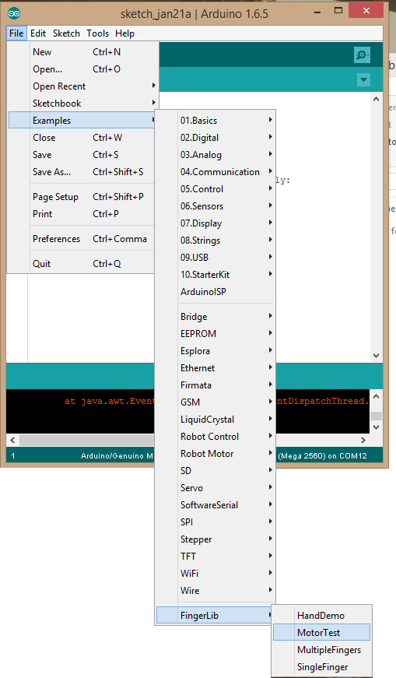
Task: Click console scrollbar up arrow
Action: coord(376,396)
